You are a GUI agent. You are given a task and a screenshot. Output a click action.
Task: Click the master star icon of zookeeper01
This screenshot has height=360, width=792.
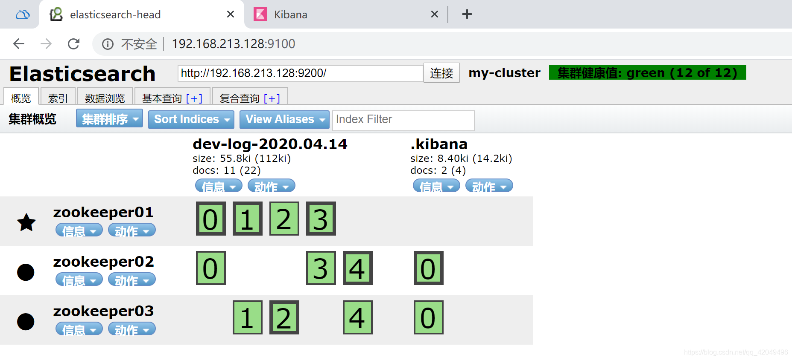tap(26, 222)
